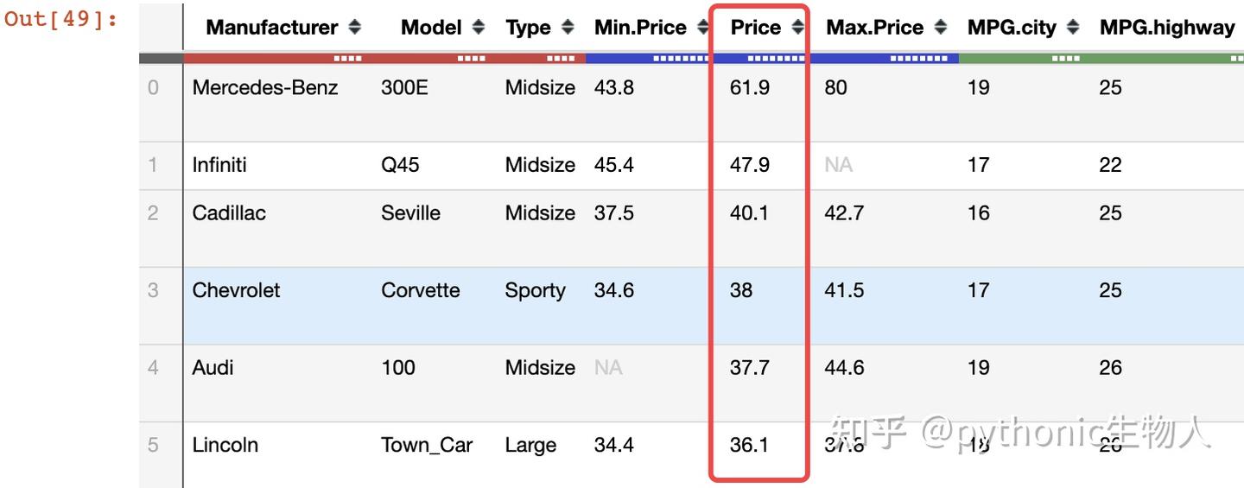Click the Mercedes-Benz manufacturer cell
This screenshot has height=488, width=1244.
coord(265,87)
